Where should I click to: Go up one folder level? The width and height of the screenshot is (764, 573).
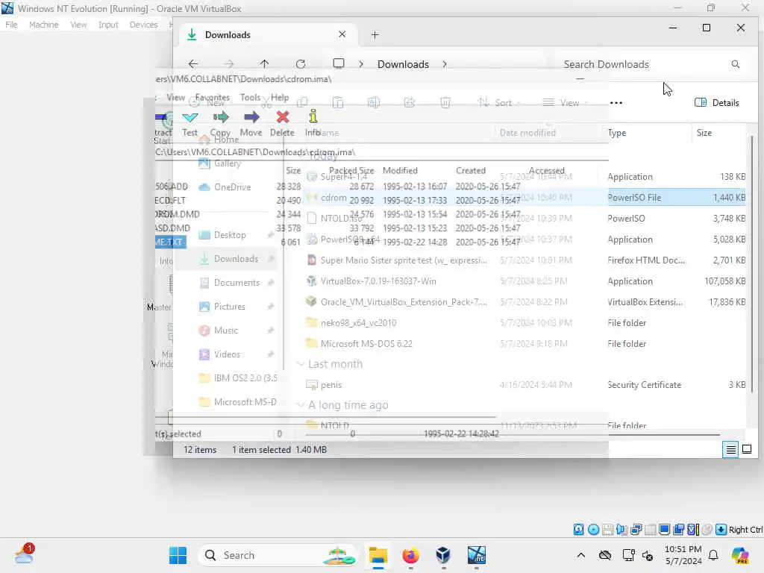click(x=264, y=64)
